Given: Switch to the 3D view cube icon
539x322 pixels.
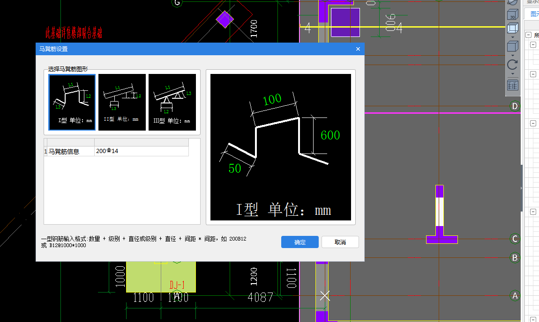Looking at the screenshot, I should (x=513, y=13).
